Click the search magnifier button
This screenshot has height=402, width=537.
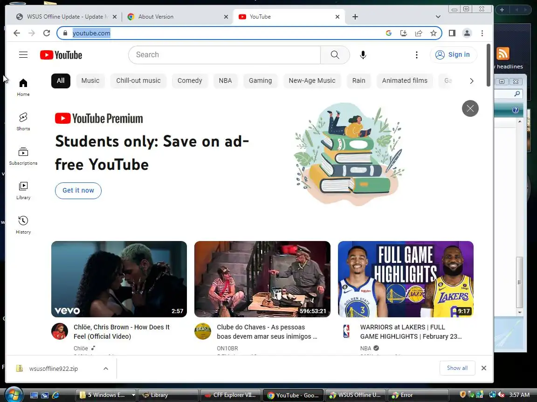[335, 55]
